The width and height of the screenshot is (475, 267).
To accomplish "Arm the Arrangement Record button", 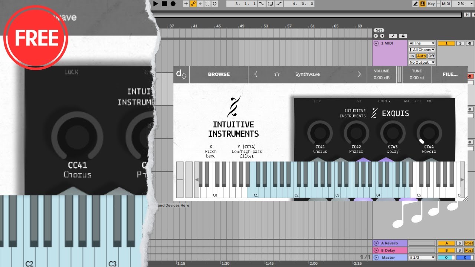I will pos(173,4).
